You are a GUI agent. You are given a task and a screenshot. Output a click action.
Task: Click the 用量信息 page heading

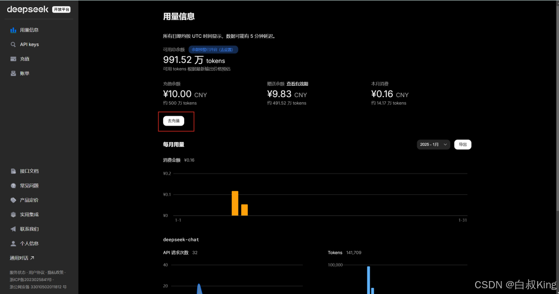point(179,17)
